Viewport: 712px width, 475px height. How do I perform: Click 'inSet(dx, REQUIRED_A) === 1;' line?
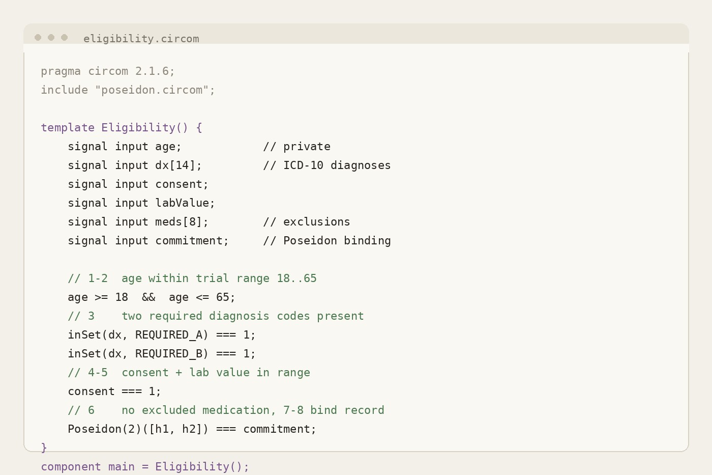click(162, 335)
